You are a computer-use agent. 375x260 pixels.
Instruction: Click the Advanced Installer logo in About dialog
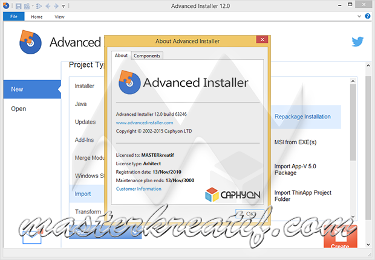[183, 82]
